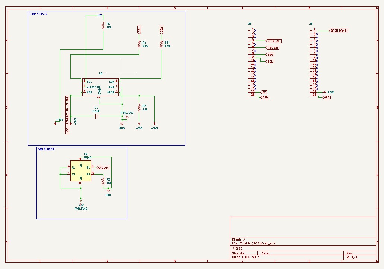Select resistor R3 in the gas sensor block

point(103,181)
